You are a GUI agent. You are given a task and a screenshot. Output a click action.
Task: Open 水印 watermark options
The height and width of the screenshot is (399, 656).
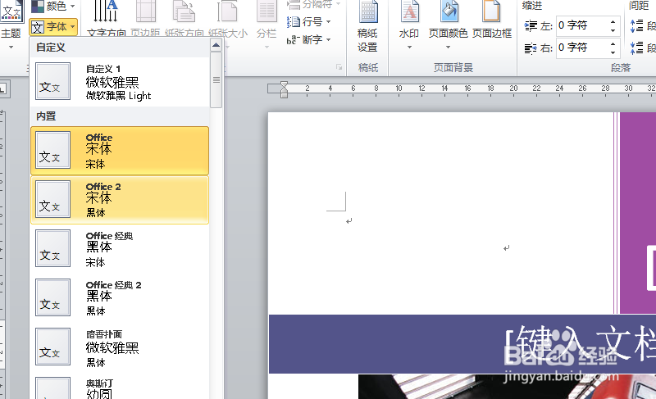point(409,25)
